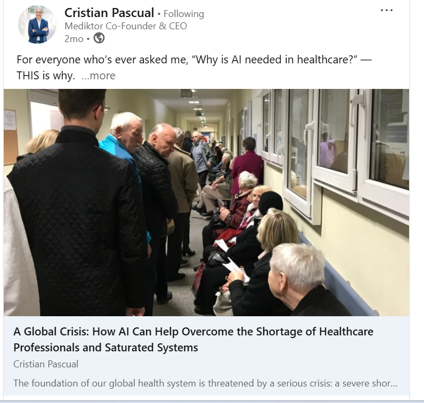Click the "Mediktor Co-Founder & CEO" headline
The width and height of the screenshot is (424, 403).
point(126,26)
